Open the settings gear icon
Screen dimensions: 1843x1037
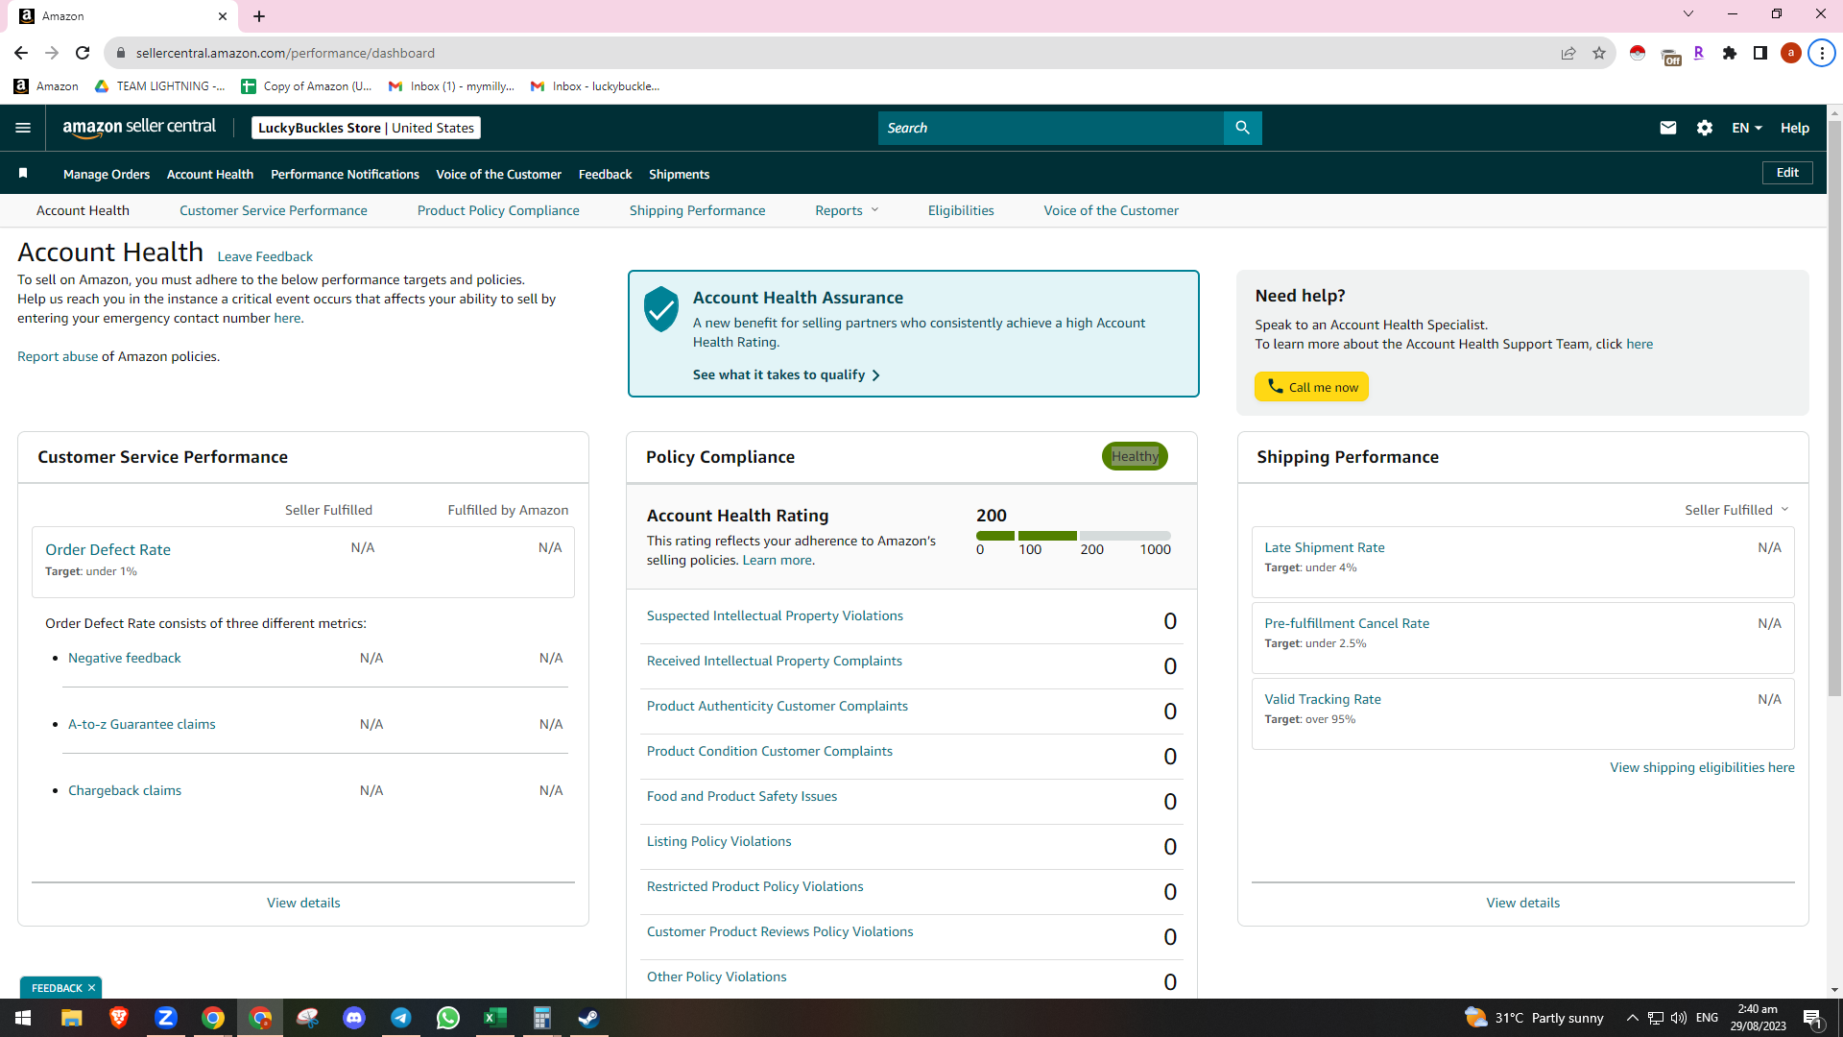coord(1705,128)
